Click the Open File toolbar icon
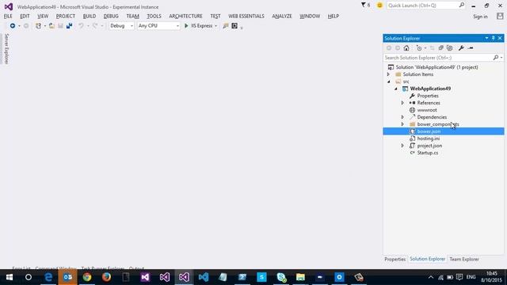Image resolution: width=507 pixels, height=285 pixels. [x=51, y=26]
